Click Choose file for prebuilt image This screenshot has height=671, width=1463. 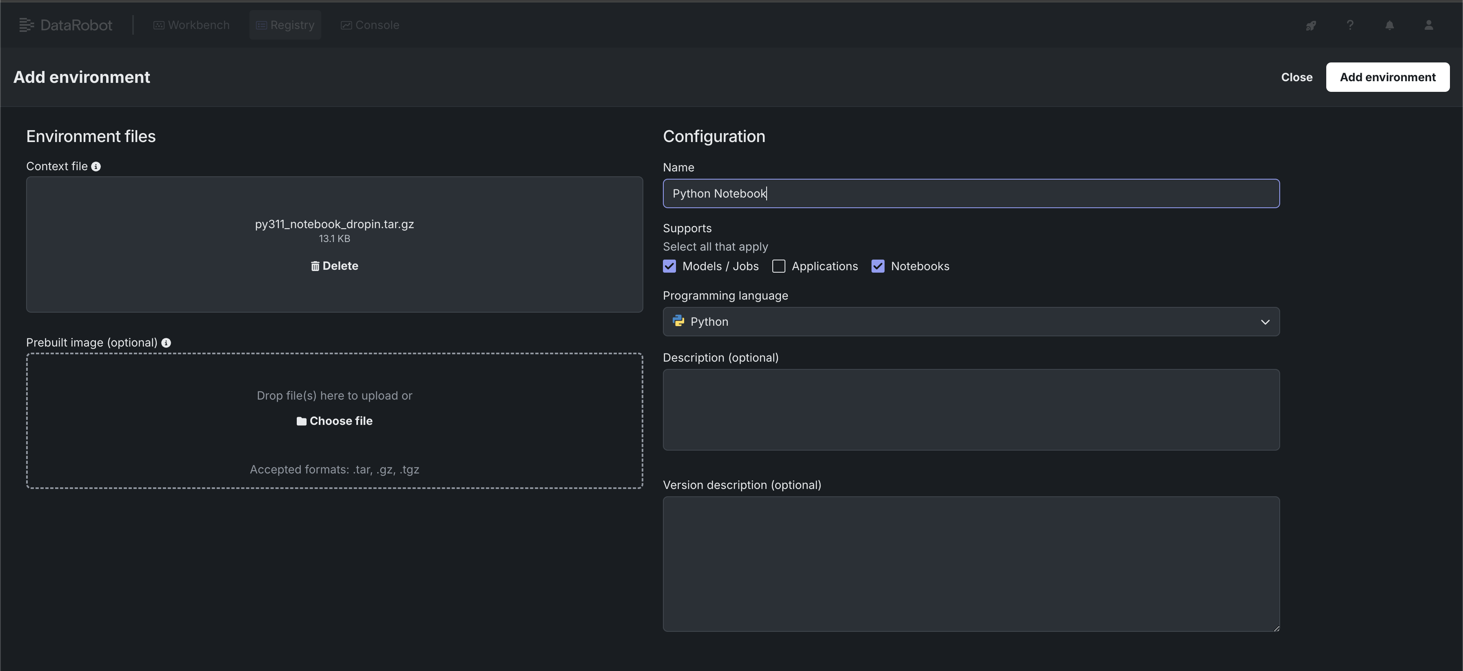tap(334, 421)
